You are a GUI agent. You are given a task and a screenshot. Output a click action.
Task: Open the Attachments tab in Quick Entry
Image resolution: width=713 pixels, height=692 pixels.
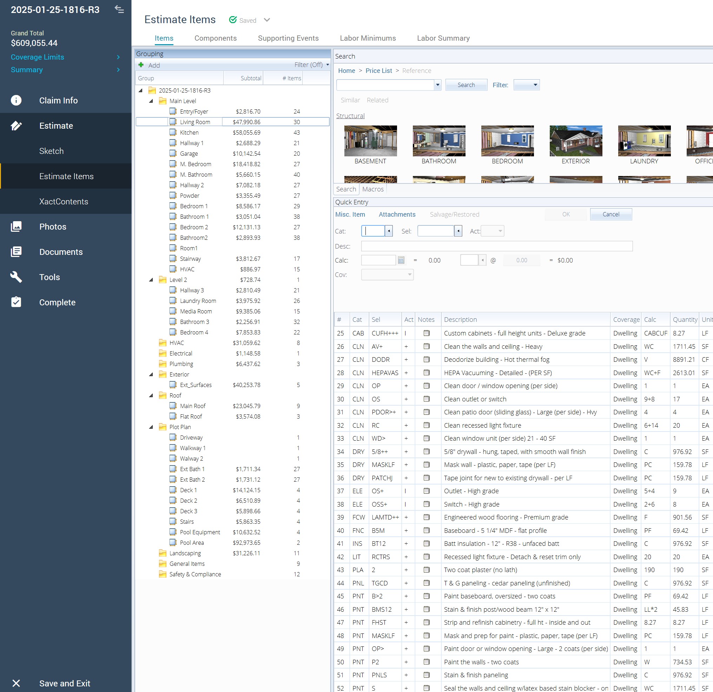(x=397, y=215)
